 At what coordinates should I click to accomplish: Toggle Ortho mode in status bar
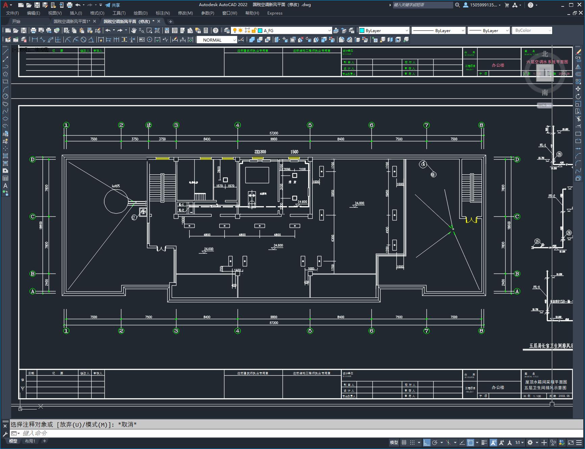(x=427, y=442)
